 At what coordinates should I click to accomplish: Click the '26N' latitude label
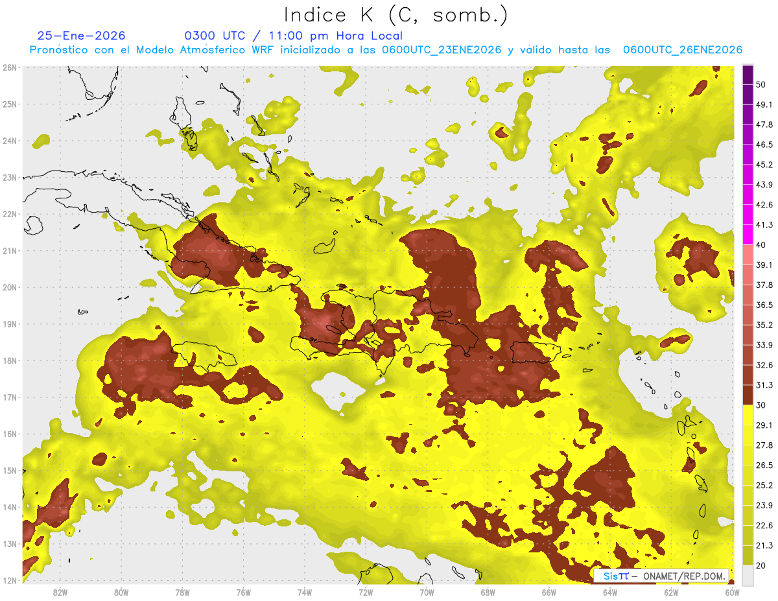[10, 67]
